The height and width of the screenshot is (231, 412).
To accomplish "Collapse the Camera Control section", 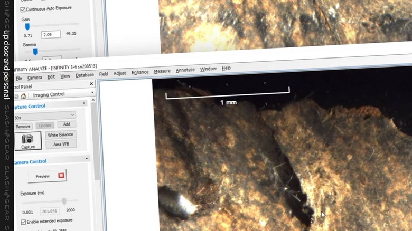I will [87, 159].
